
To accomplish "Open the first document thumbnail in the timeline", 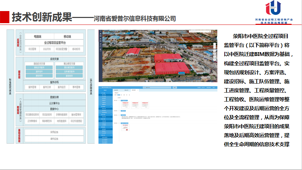I will tap(125, 104).
